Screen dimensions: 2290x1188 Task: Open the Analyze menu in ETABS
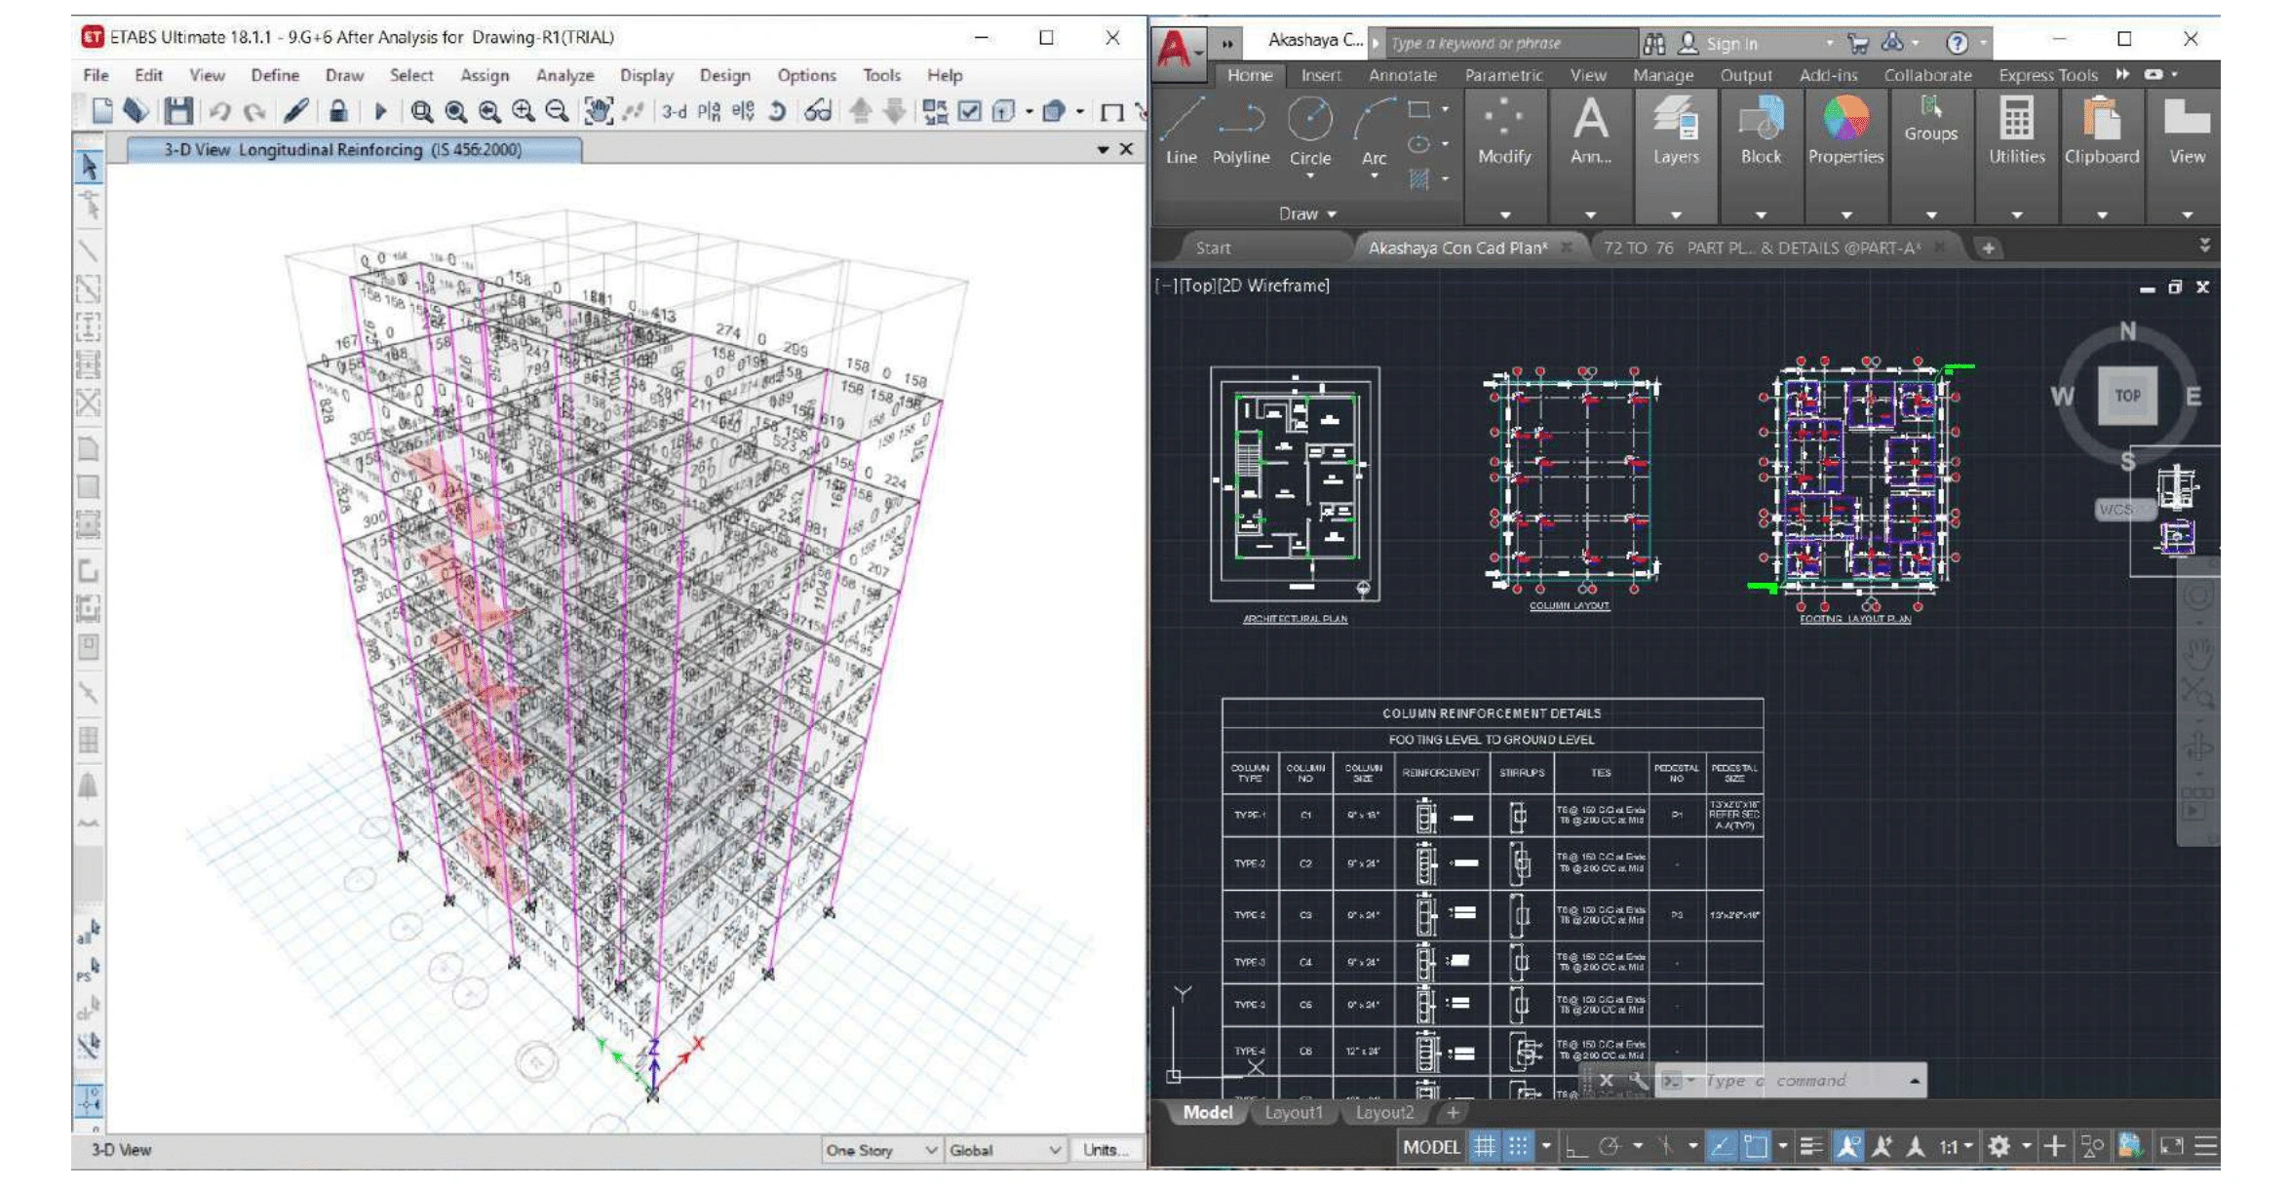point(564,75)
